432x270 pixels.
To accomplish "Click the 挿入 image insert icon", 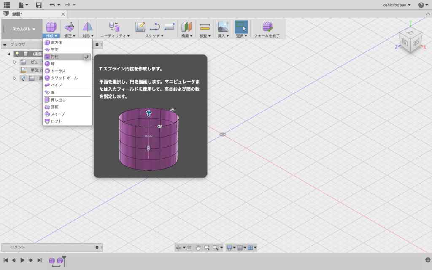I will 223,27.
